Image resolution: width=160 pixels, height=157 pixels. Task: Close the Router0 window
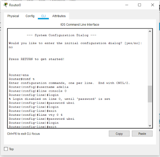[152, 5]
